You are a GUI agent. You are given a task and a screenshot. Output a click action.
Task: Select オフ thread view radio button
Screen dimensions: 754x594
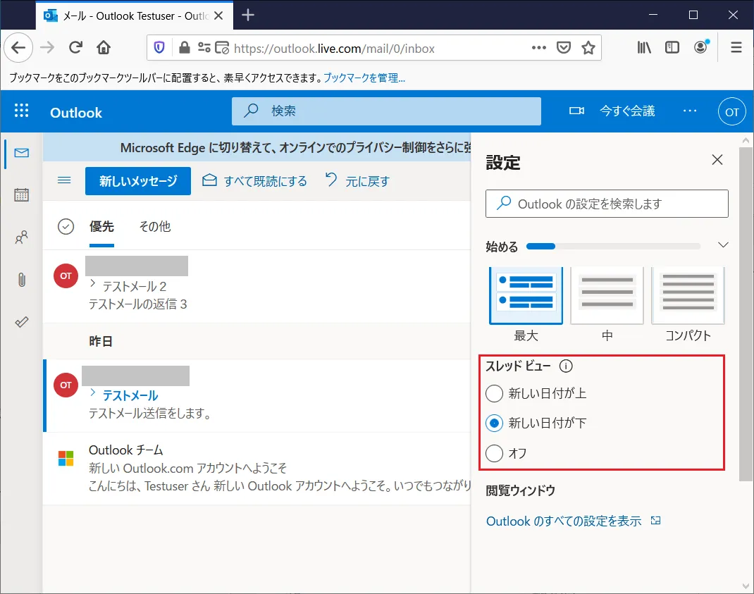tap(495, 453)
